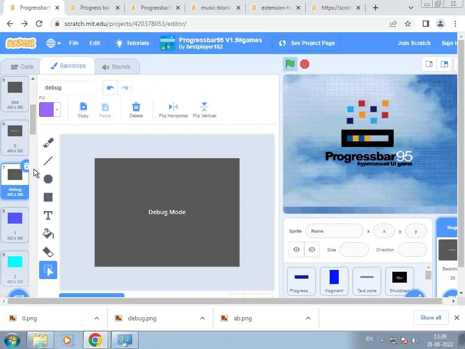Copy the selection
This screenshot has width=465, height=349.
click(x=83, y=110)
